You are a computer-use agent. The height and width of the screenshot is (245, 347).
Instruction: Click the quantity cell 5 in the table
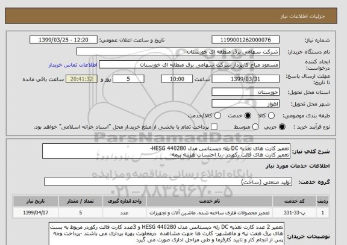click(80, 212)
